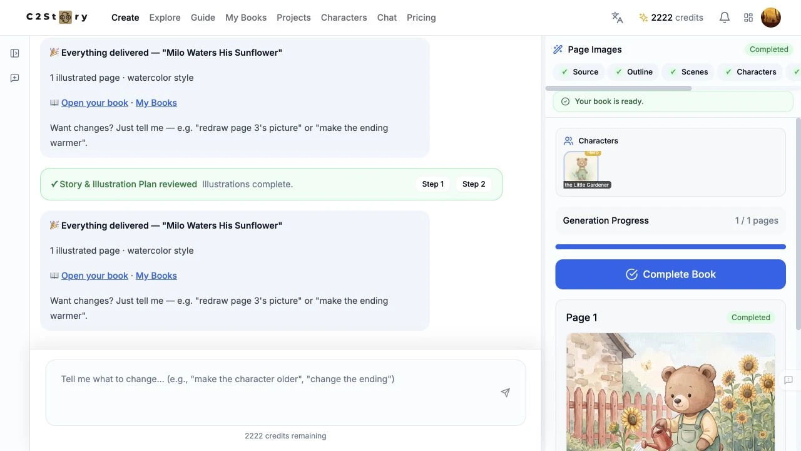Open your book link below the plan banner

tap(94, 276)
